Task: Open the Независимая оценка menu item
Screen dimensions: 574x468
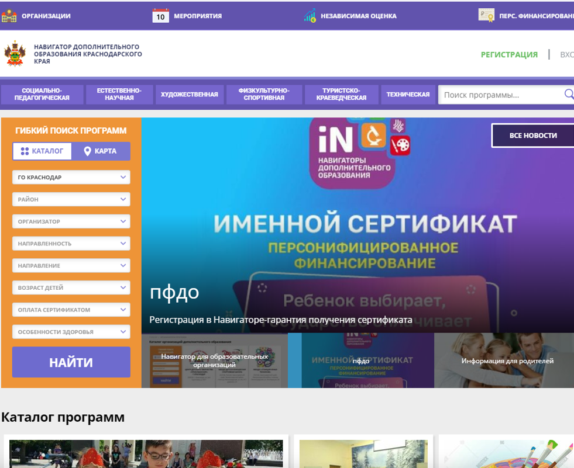Action: click(358, 16)
